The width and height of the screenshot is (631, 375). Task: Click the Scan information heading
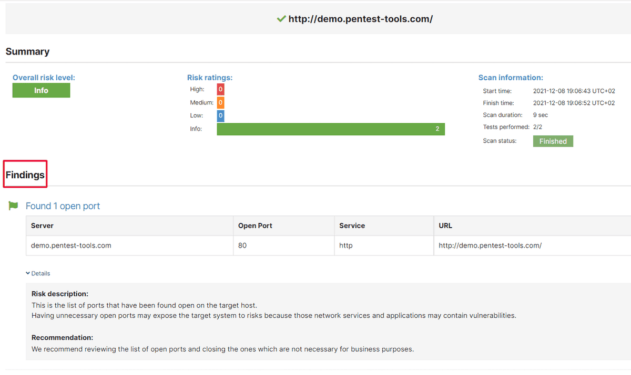pyautogui.click(x=511, y=77)
